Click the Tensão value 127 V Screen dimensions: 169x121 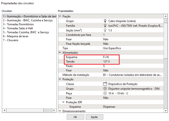[x=107, y=62]
